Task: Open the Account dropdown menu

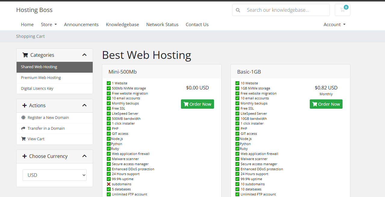Action: pyautogui.click(x=334, y=25)
